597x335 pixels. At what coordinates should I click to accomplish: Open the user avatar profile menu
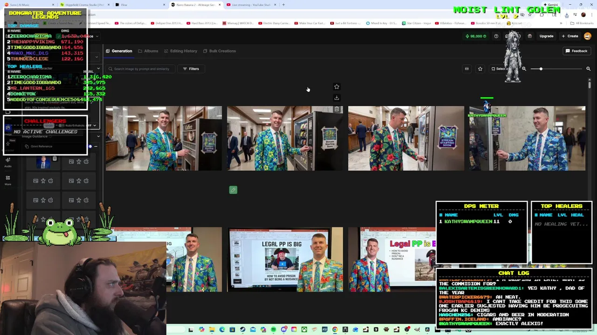click(588, 36)
